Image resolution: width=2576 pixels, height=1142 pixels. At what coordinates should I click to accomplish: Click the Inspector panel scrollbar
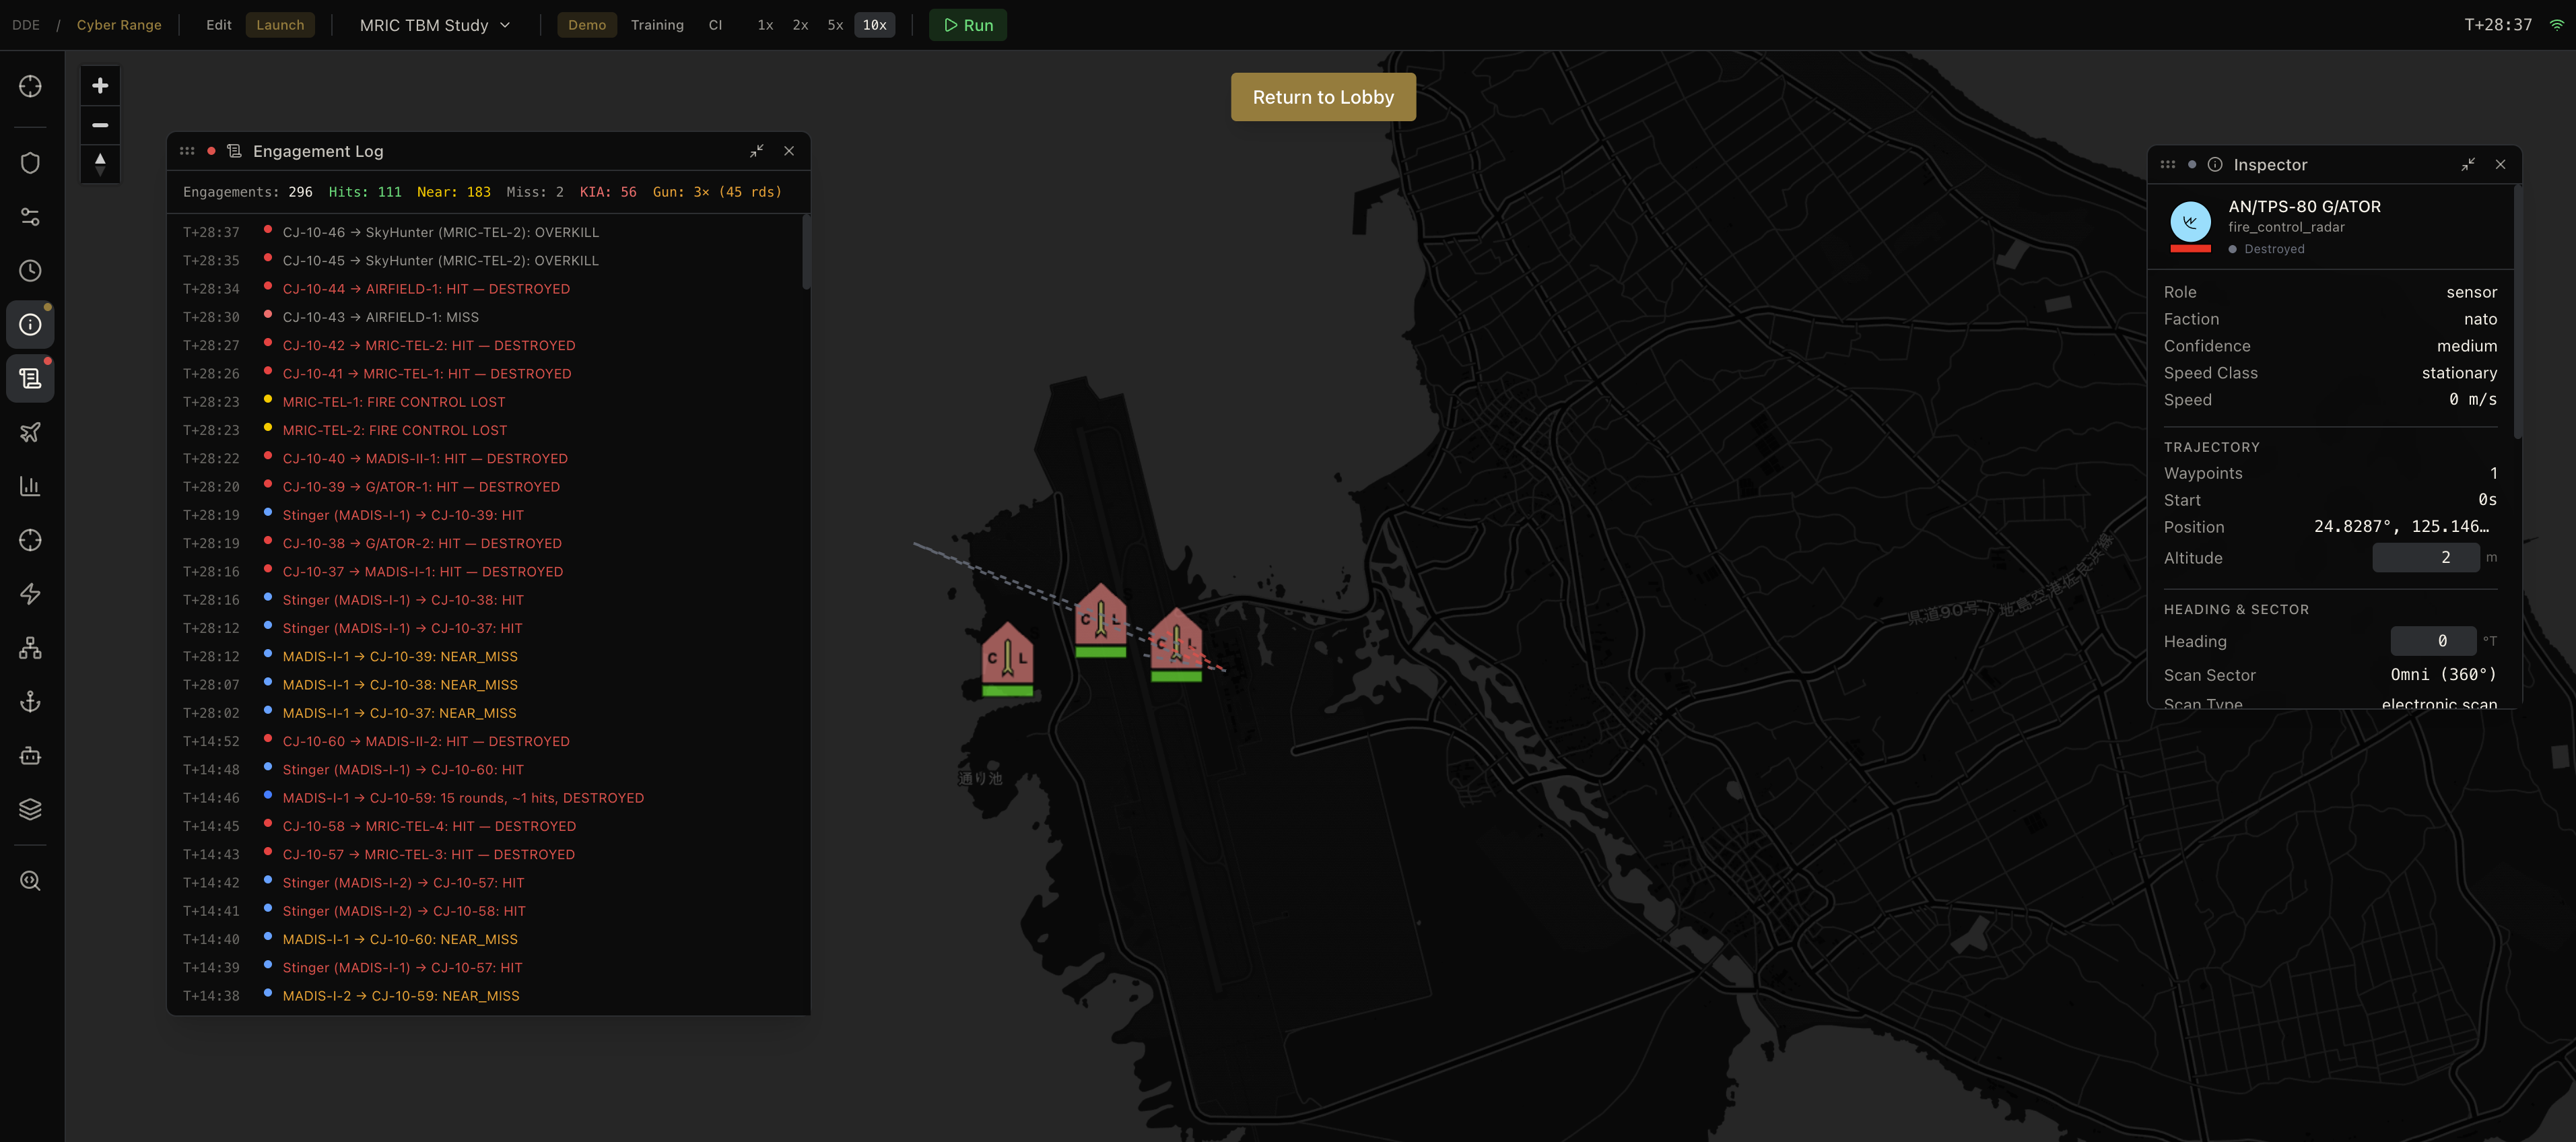click(2517, 311)
